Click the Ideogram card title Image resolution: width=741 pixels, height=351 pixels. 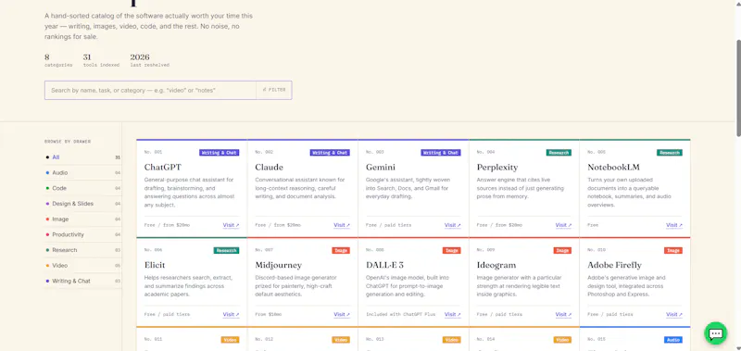click(x=496, y=266)
